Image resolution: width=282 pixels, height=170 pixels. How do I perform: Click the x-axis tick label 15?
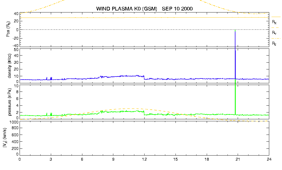176,159
